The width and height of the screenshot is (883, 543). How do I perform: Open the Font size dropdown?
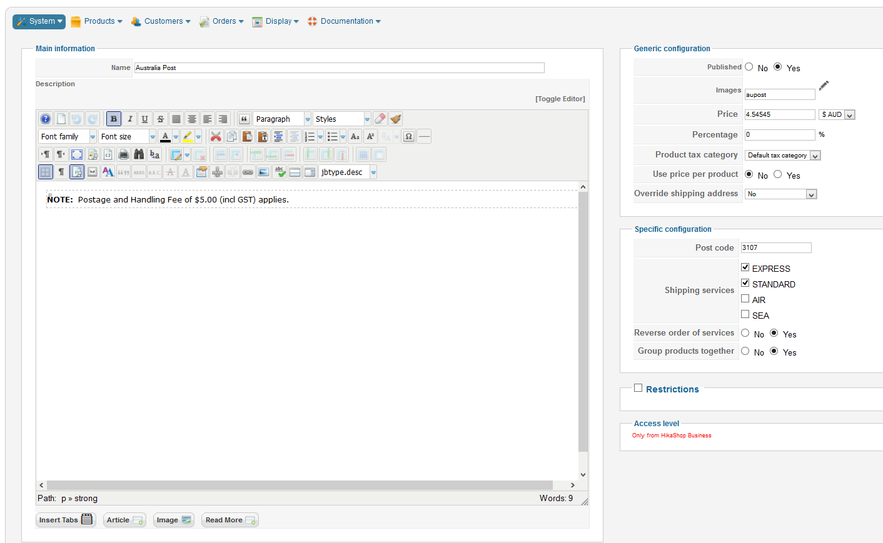(127, 136)
